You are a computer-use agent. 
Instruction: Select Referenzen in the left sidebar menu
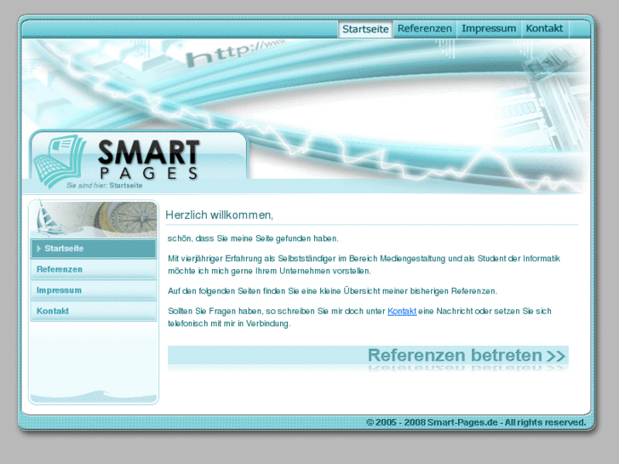tap(94, 270)
